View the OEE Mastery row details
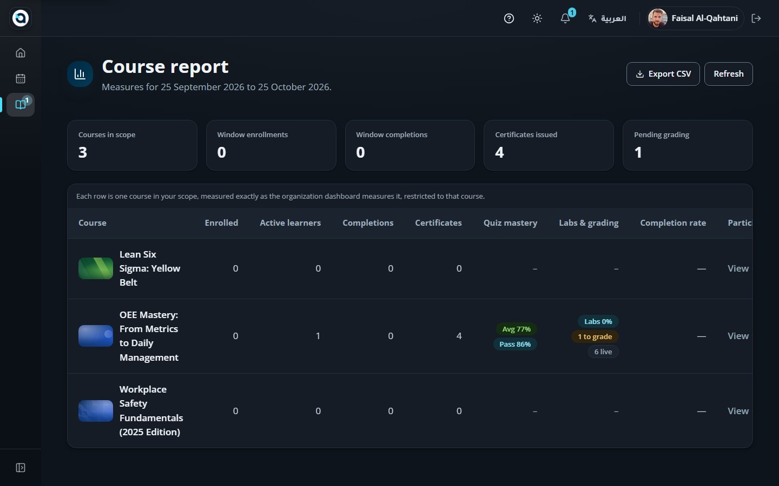 point(738,336)
